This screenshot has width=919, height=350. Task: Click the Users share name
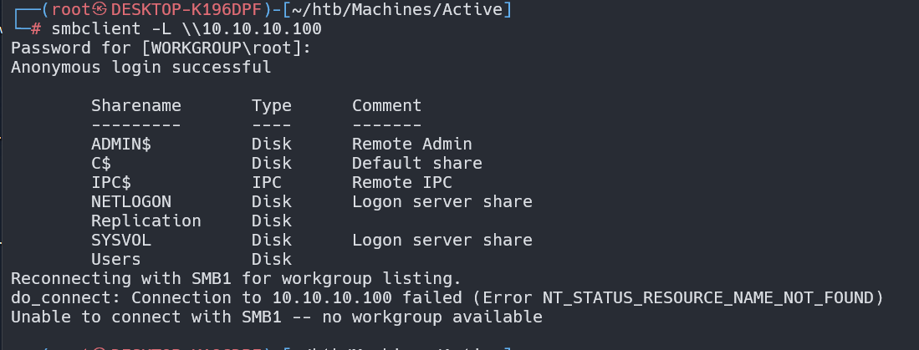coord(116,259)
